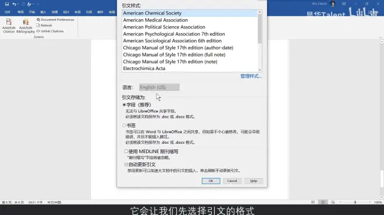Select American Medical Association style
384x215 pixels.
(x=190, y=20)
